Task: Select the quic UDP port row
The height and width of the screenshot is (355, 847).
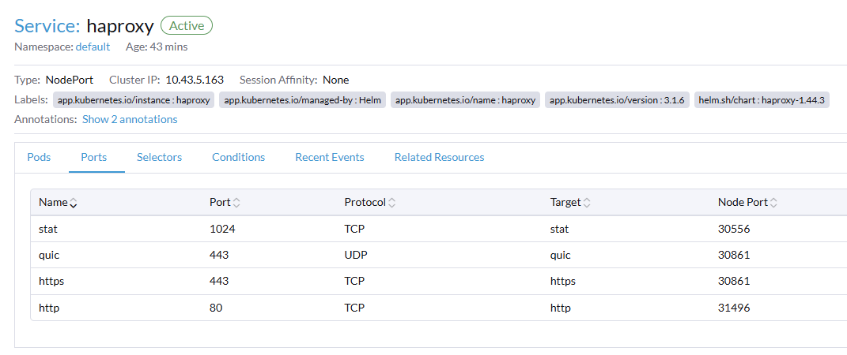Action: (395, 255)
